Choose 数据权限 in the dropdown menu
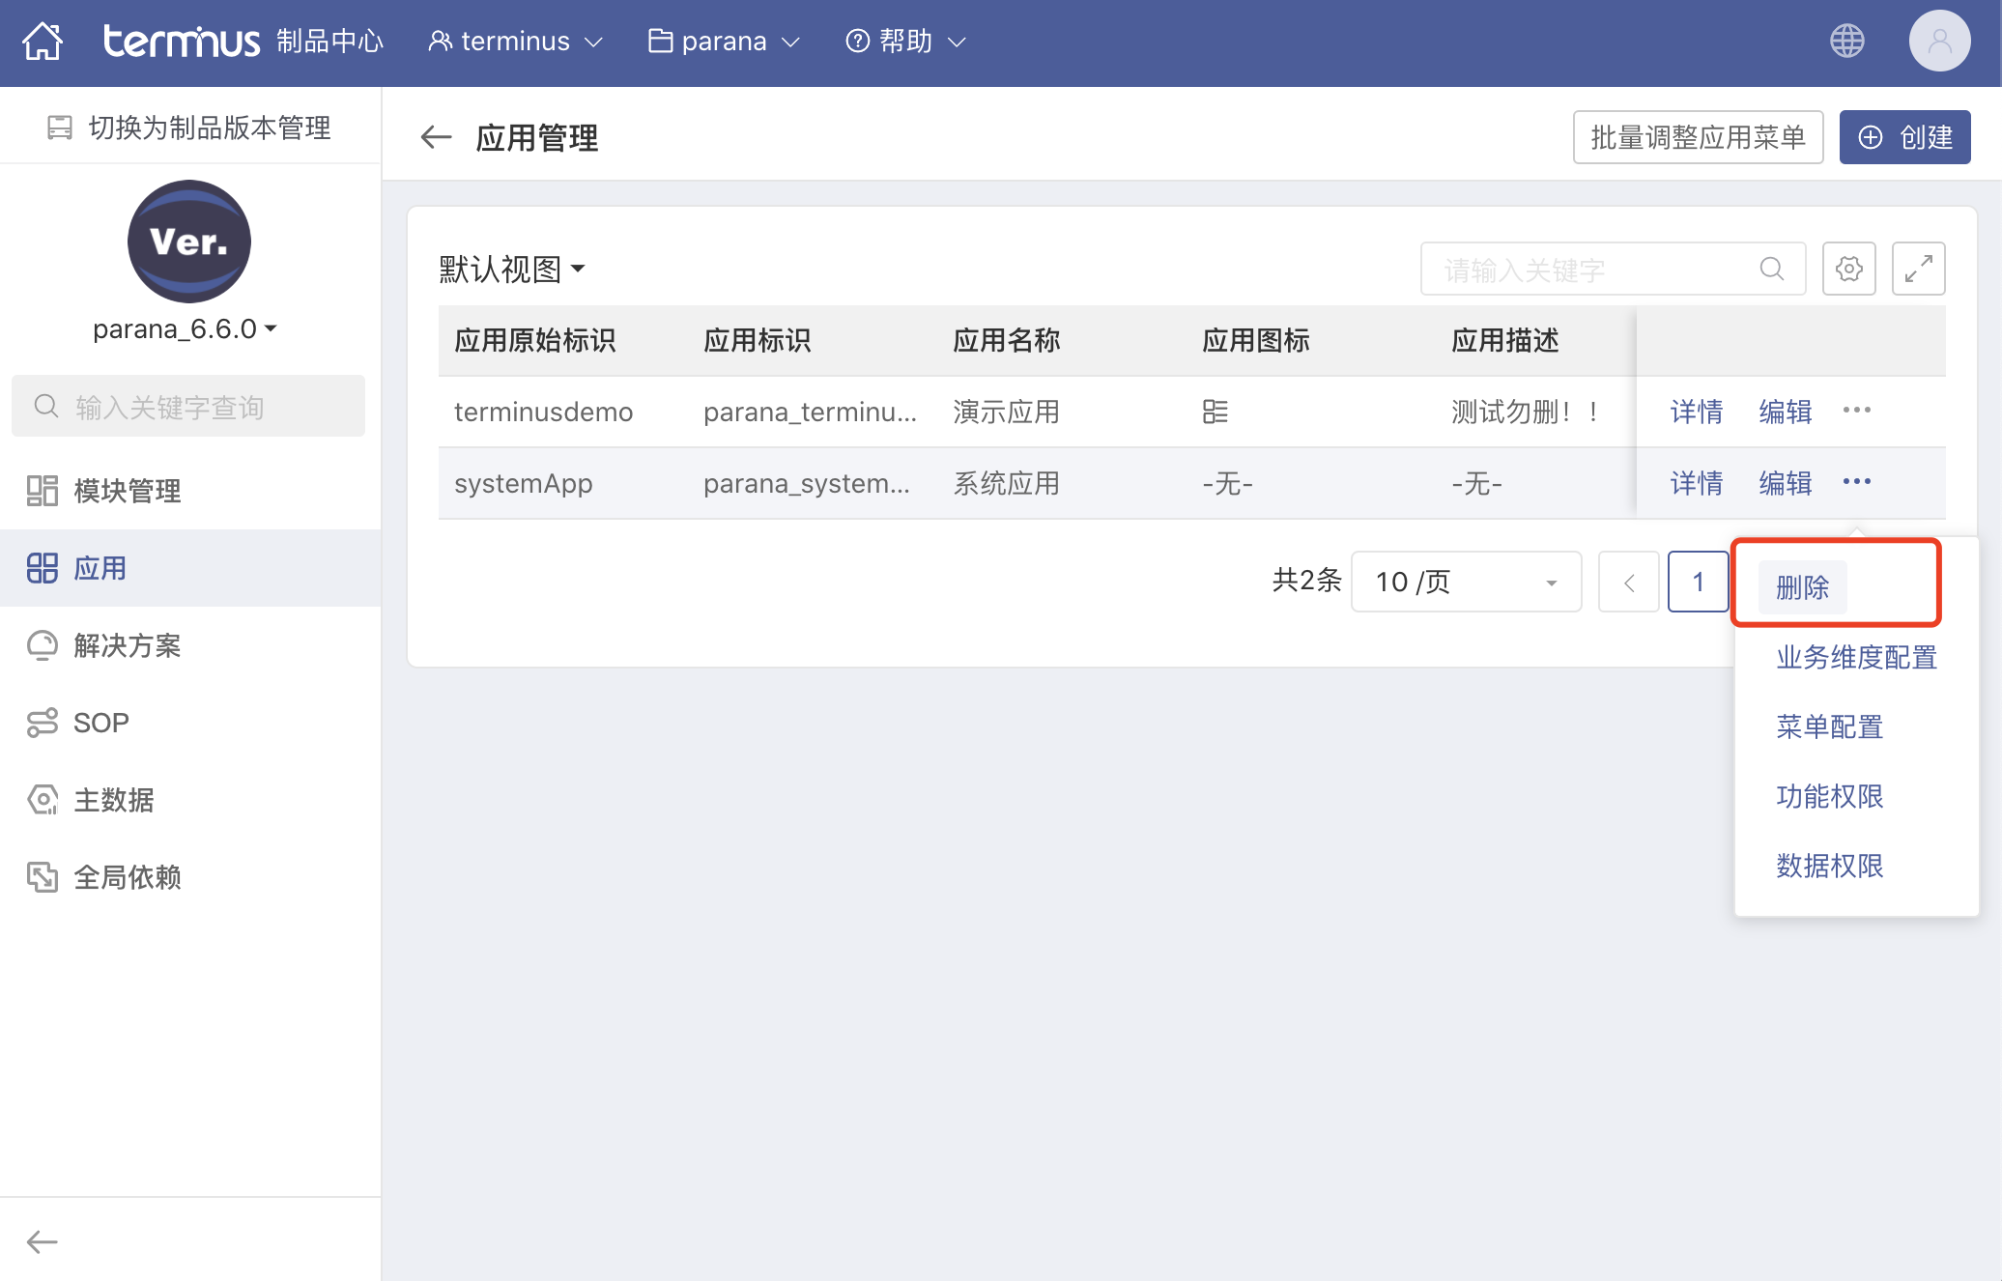The image size is (2002, 1281). (1830, 867)
